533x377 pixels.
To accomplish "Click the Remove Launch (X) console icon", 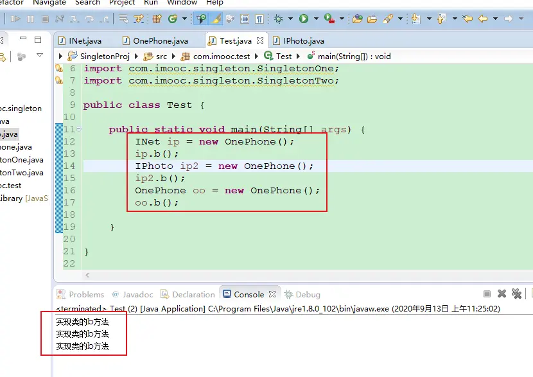I will [x=501, y=294].
